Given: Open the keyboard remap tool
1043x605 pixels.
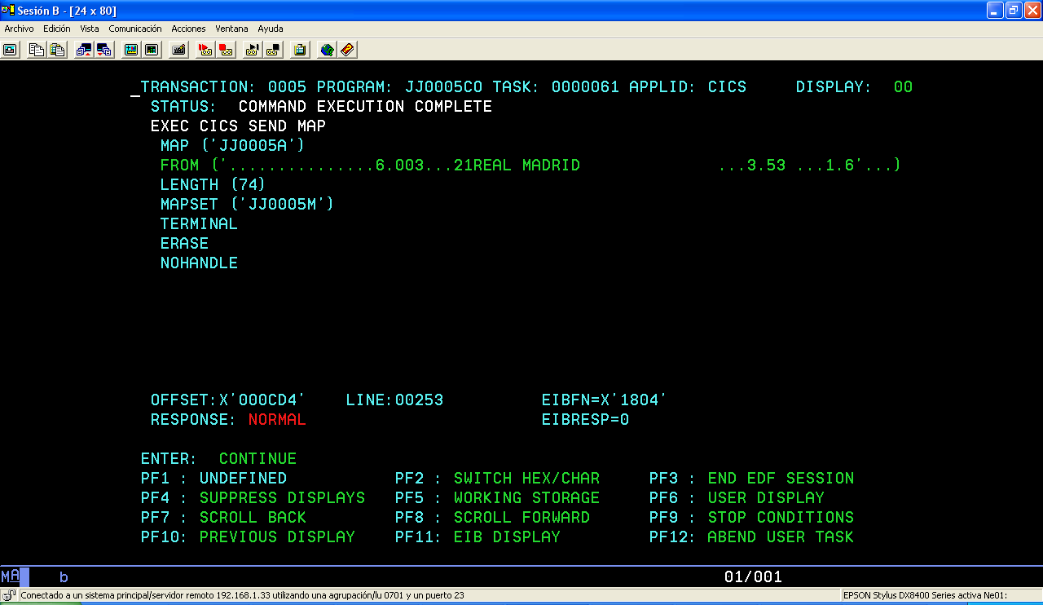Looking at the screenshot, I should (x=179, y=50).
